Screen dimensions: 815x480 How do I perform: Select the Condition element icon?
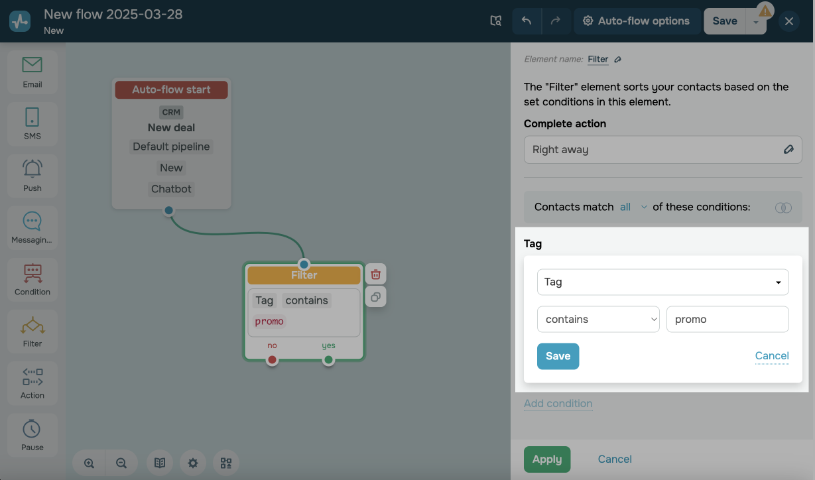[x=32, y=272]
